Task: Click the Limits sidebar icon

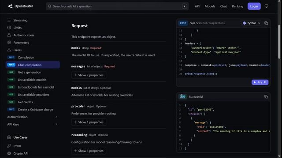Action: point(9,28)
